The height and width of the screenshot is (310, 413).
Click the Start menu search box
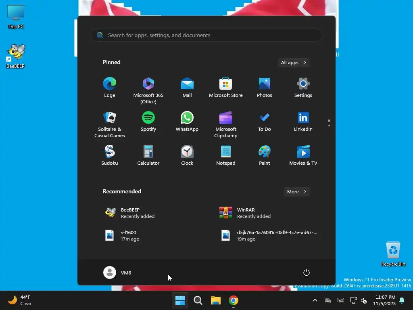206,35
